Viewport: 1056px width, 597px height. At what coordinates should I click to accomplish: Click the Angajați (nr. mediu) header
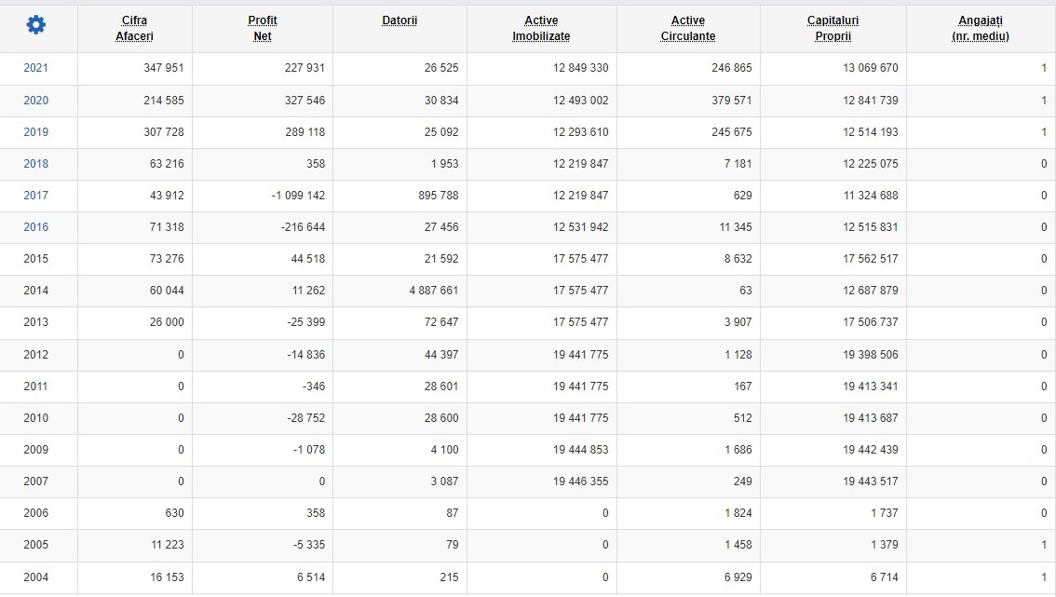pos(980,28)
